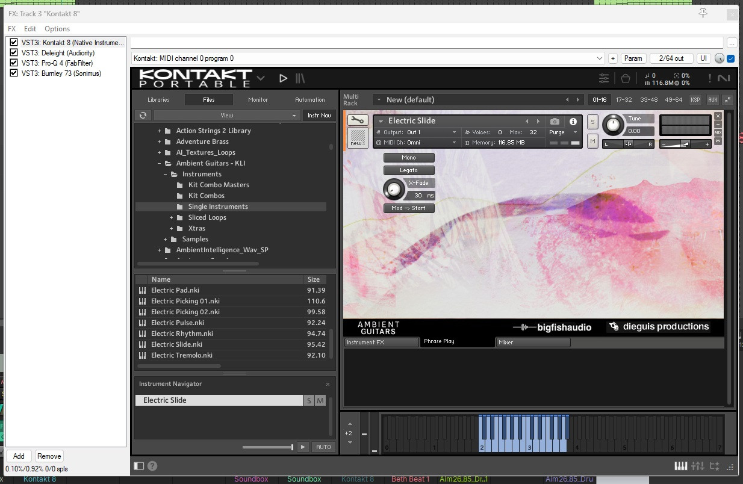
Task: Click the exclamation warning icon in the Kontakt header
Action: [x=709, y=78]
